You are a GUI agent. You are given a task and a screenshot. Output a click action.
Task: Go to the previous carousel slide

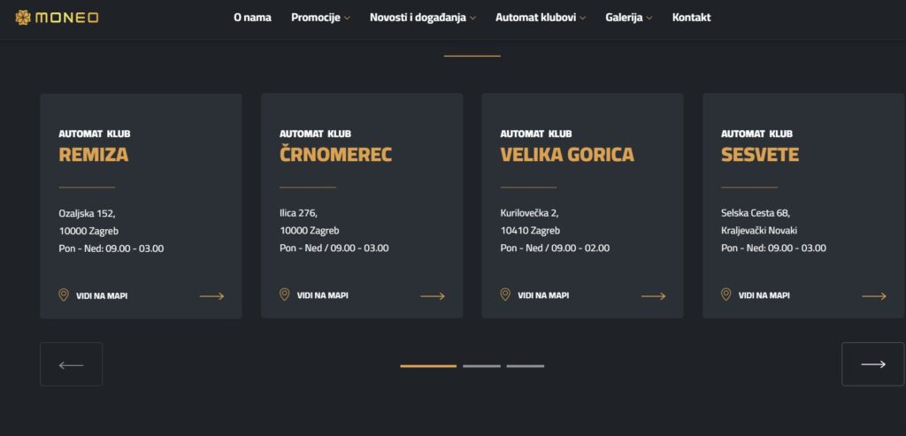[x=71, y=364]
